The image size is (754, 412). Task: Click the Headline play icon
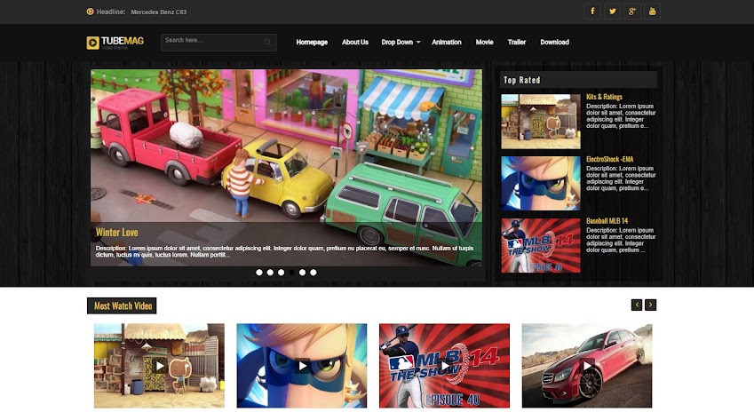tap(90, 12)
